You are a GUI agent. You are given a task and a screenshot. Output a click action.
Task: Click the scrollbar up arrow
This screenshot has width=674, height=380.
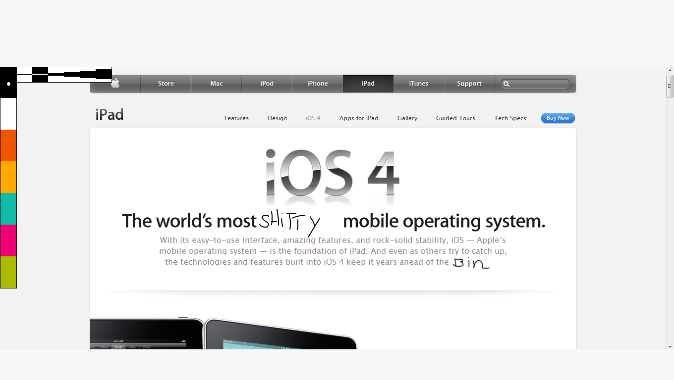tap(670, 71)
